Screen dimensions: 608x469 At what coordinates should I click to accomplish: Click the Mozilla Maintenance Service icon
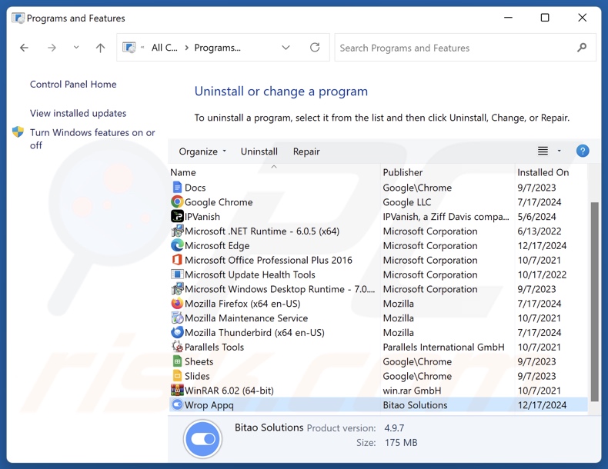point(177,318)
